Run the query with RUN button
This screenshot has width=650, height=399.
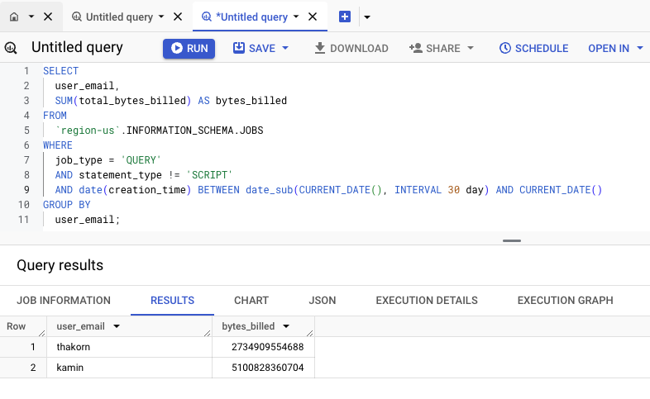coord(189,49)
